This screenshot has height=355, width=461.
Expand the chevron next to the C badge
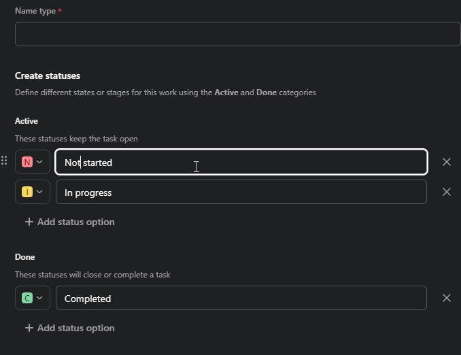(39, 298)
